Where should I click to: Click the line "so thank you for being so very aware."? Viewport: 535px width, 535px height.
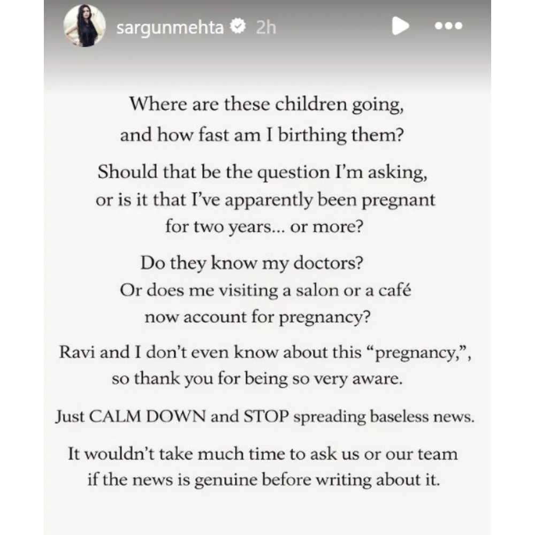pos(256,379)
